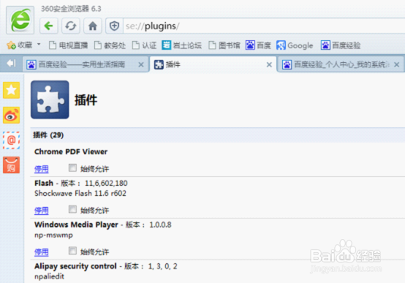The width and height of the screenshot is (405, 283).
Task: Open the yellow star favorites sidebar icon
Action: pyautogui.click(x=12, y=90)
